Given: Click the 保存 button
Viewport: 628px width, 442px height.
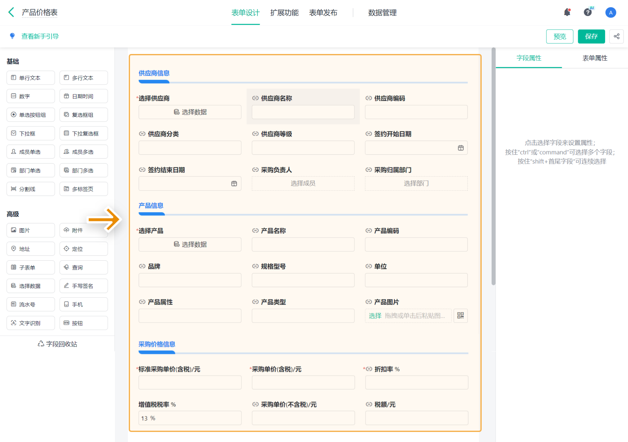Looking at the screenshot, I should (591, 36).
